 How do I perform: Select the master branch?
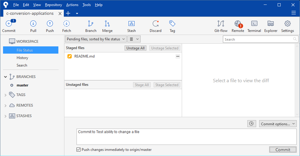(x=22, y=85)
